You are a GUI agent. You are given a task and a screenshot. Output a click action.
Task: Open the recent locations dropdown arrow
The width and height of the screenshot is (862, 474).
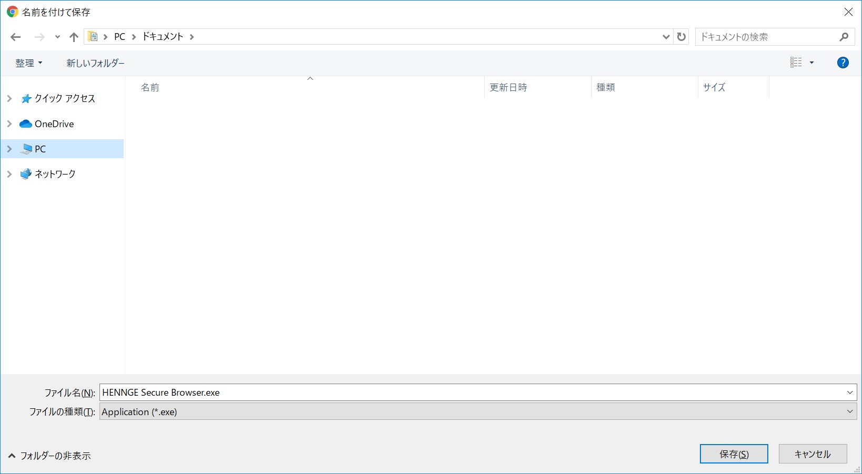[x=57, y=37]
